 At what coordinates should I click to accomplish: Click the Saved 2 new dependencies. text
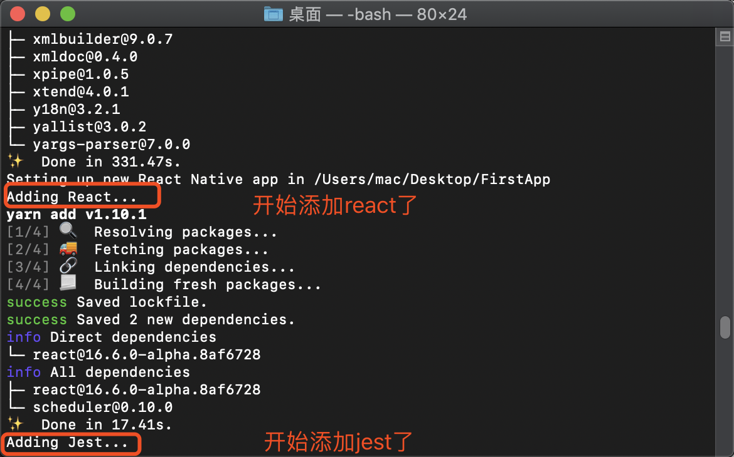[186, 320]
